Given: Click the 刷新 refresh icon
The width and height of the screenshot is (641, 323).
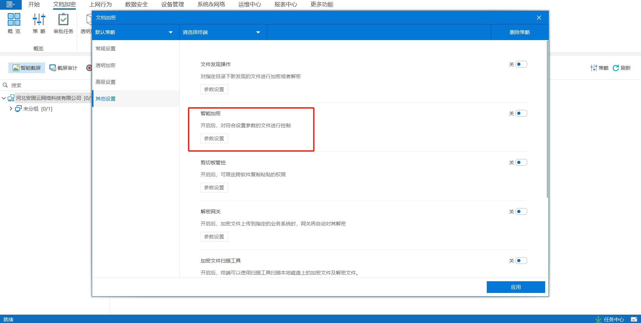Looking at the screenshot, I should [616, 68].
